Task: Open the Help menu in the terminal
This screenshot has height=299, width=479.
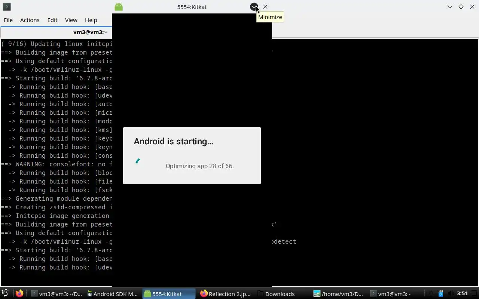Action: click(91, 20)
